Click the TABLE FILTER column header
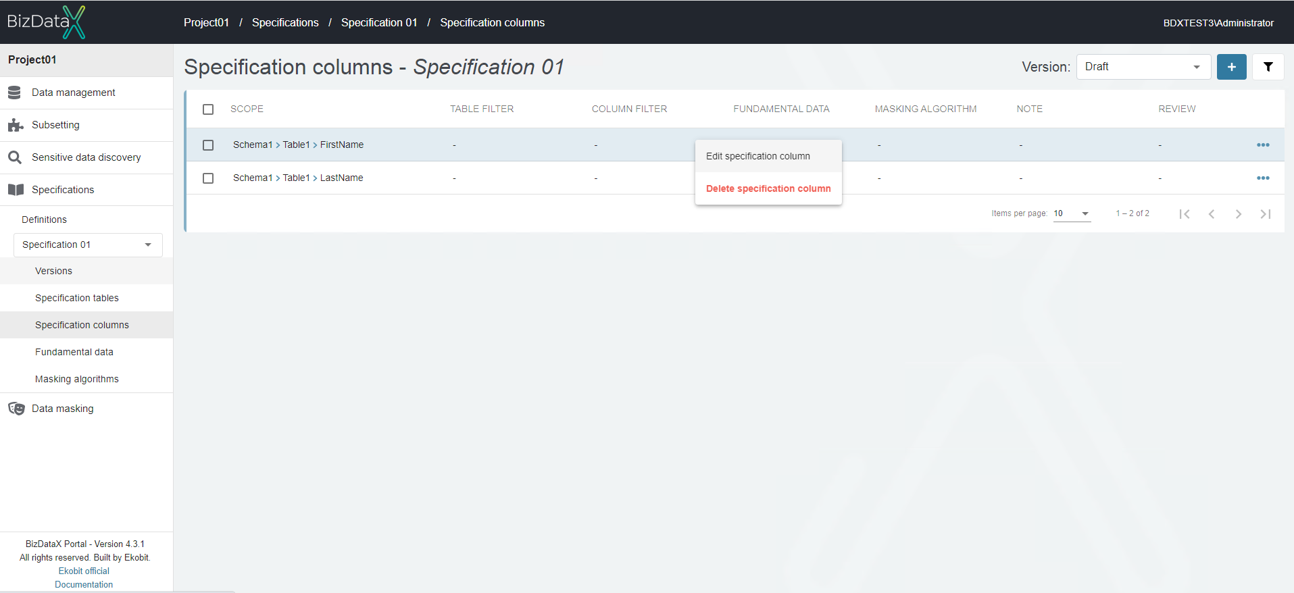 click(x=482, y=109)
